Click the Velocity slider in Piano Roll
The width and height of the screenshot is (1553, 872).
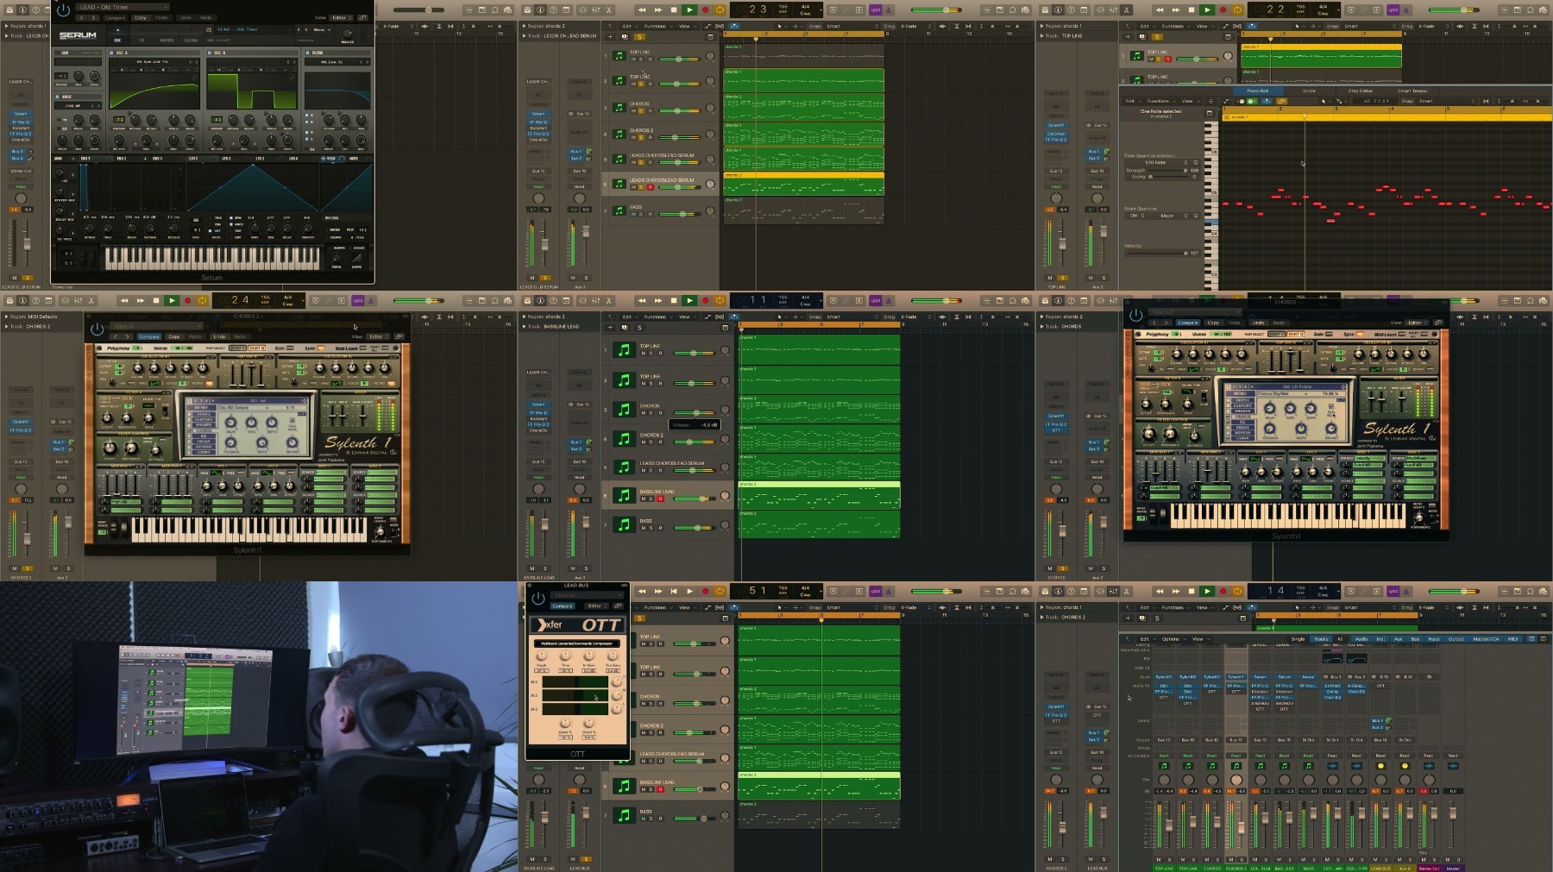pos(1156,254)
